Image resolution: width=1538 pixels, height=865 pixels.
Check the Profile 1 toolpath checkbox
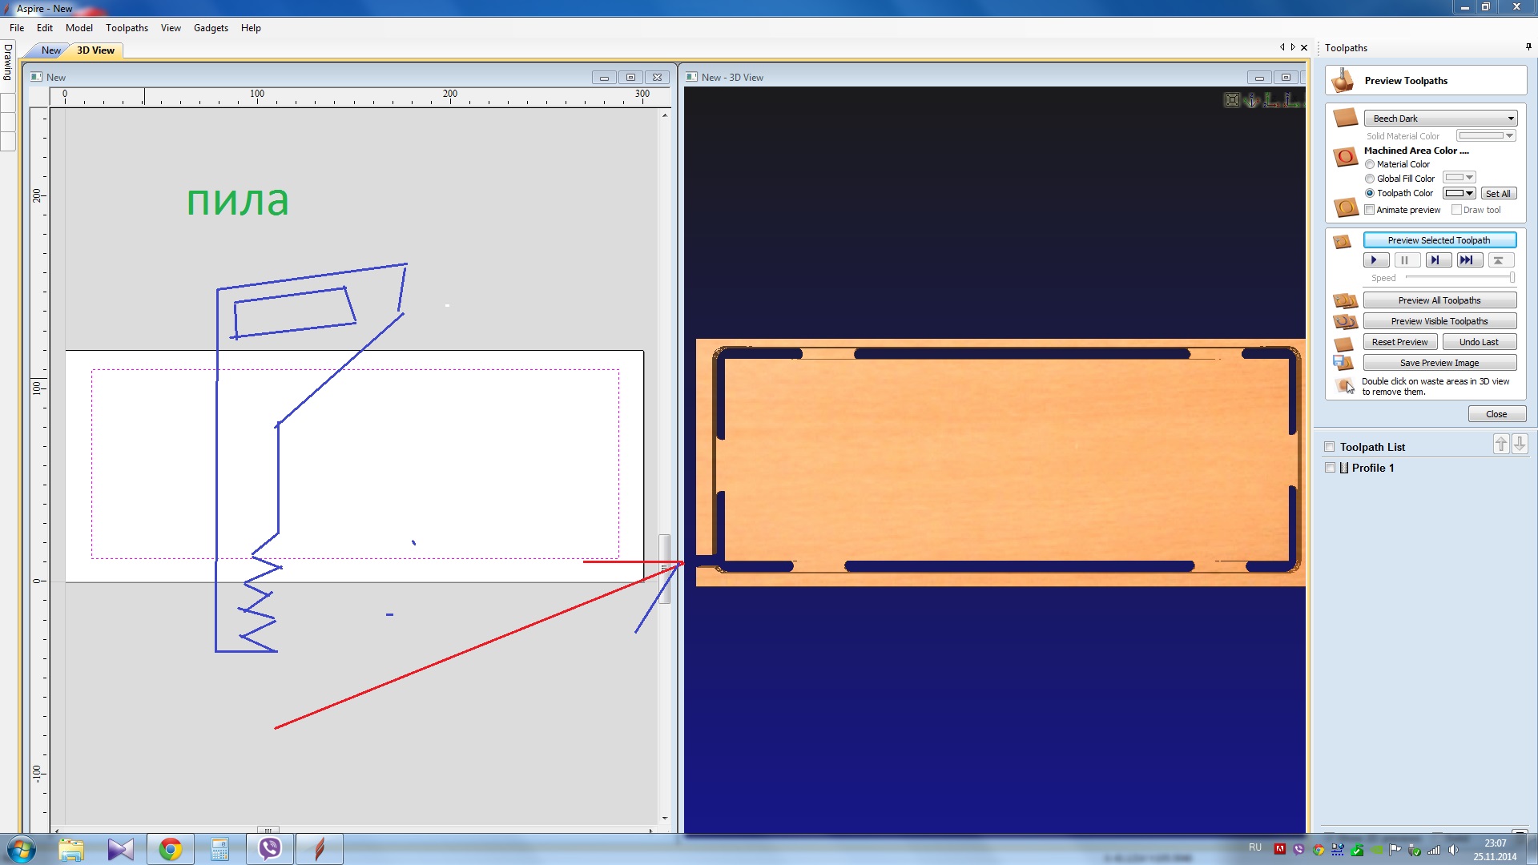(1331, 468)
